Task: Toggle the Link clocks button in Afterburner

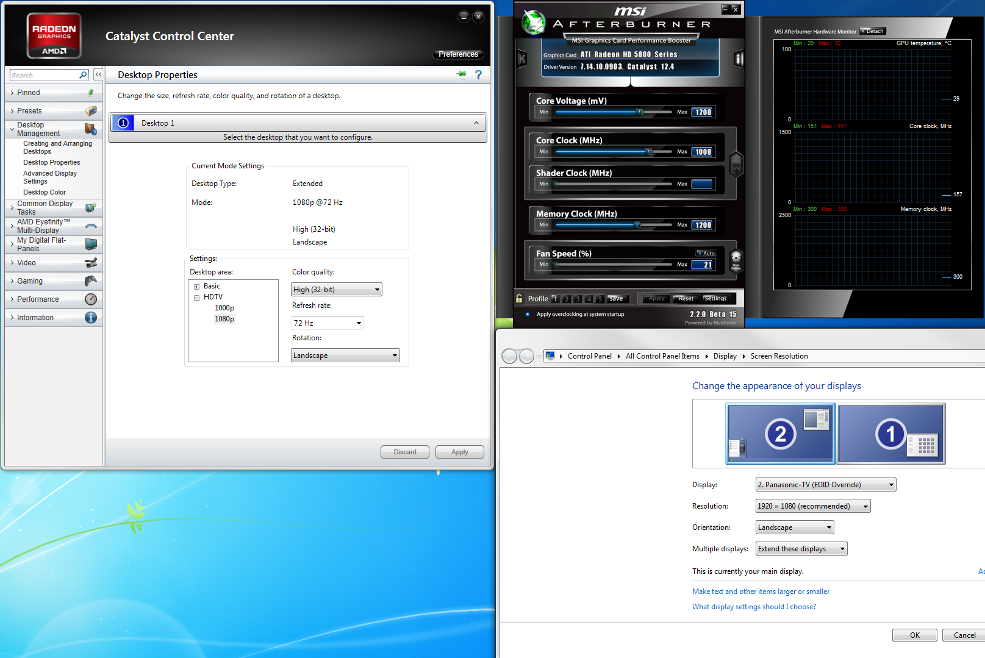Action: coord(736,165)
